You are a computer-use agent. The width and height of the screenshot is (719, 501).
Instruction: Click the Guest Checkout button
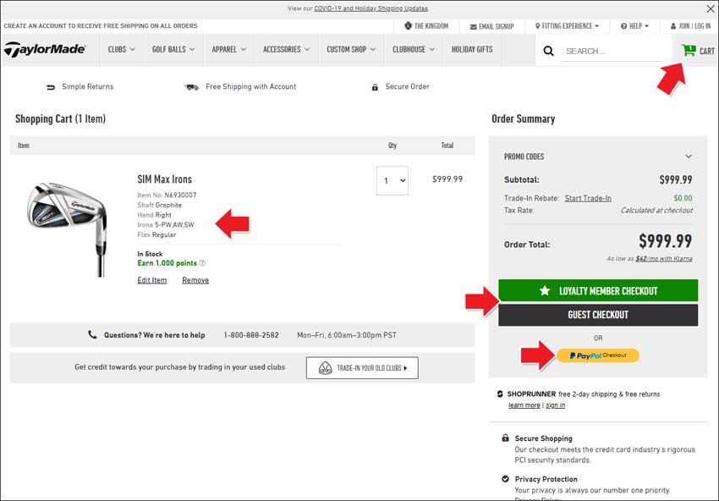click(x=598, y=315)
